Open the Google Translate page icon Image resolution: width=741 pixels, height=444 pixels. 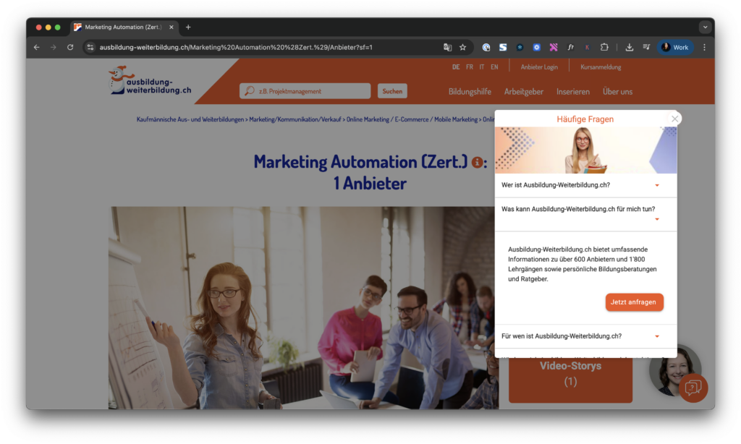[447, 46]
